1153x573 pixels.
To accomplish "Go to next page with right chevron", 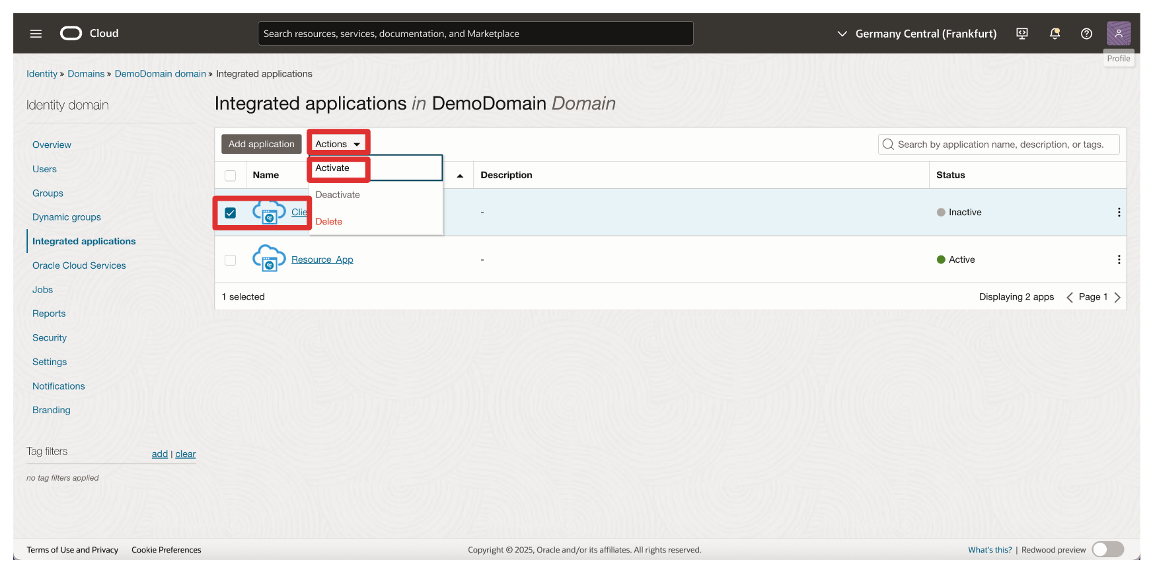I will [1117, 298].
